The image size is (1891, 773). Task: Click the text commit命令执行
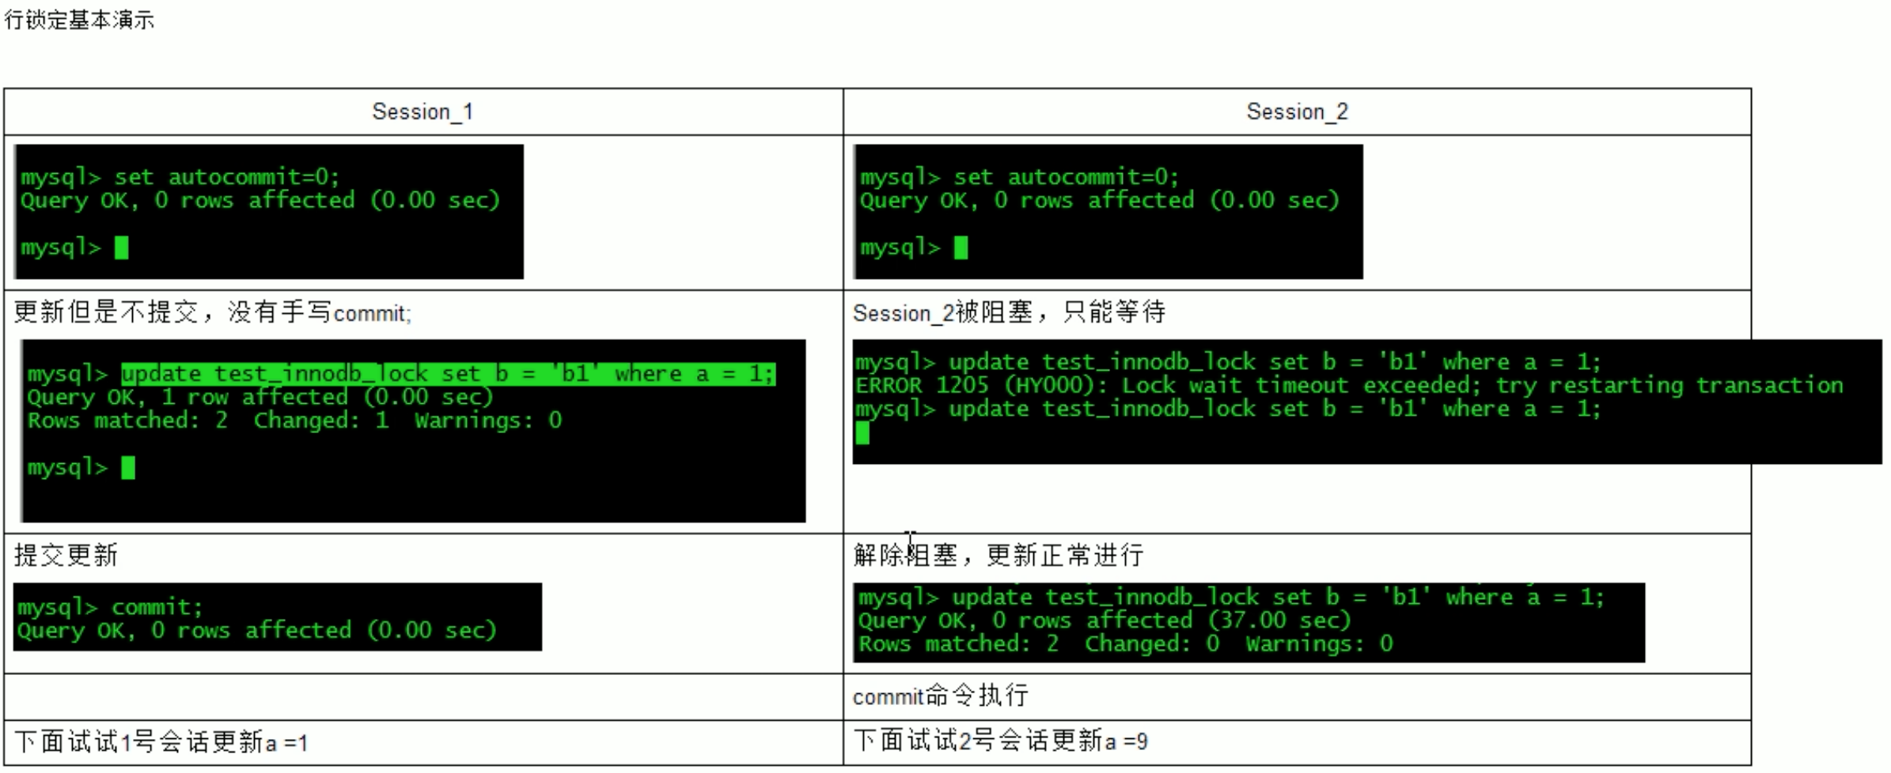[941, 696]
